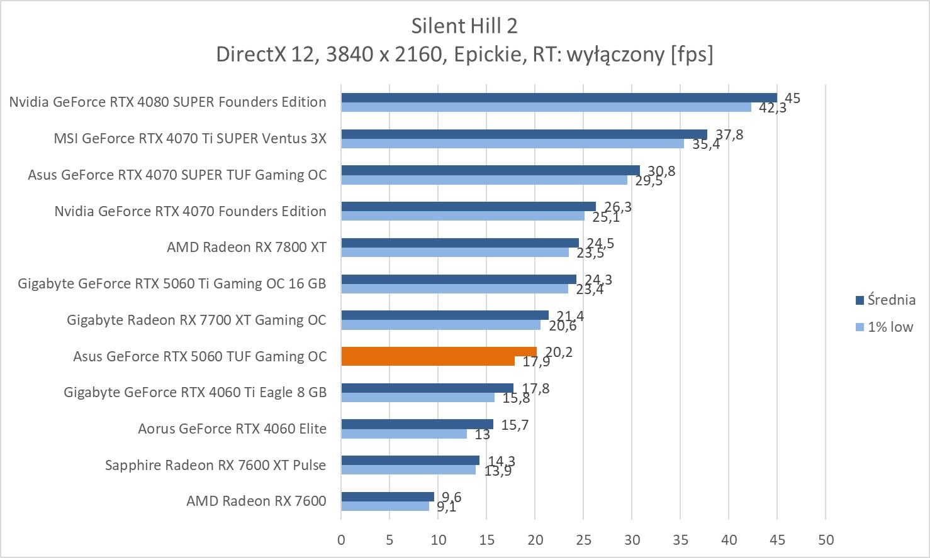This screenshot has height=558, width=930.
Task: Select 'AMD Radeon RX 7600' label
Action: click(256, 501)
